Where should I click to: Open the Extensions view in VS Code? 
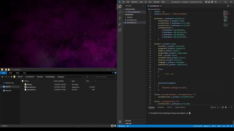[120, 30]
